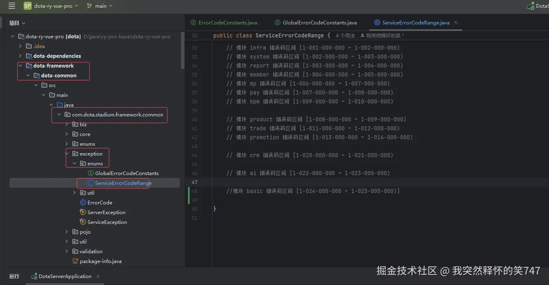Click the util package icon under exception
Image resolution: width=549 pixels, height=285 pixels.
pos(83,193)
